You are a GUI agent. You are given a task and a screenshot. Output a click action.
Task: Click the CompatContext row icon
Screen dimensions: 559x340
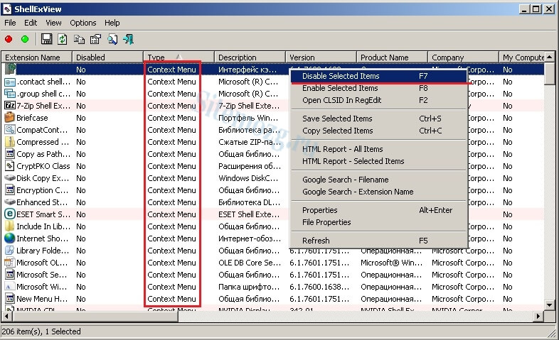click(10, 130)
